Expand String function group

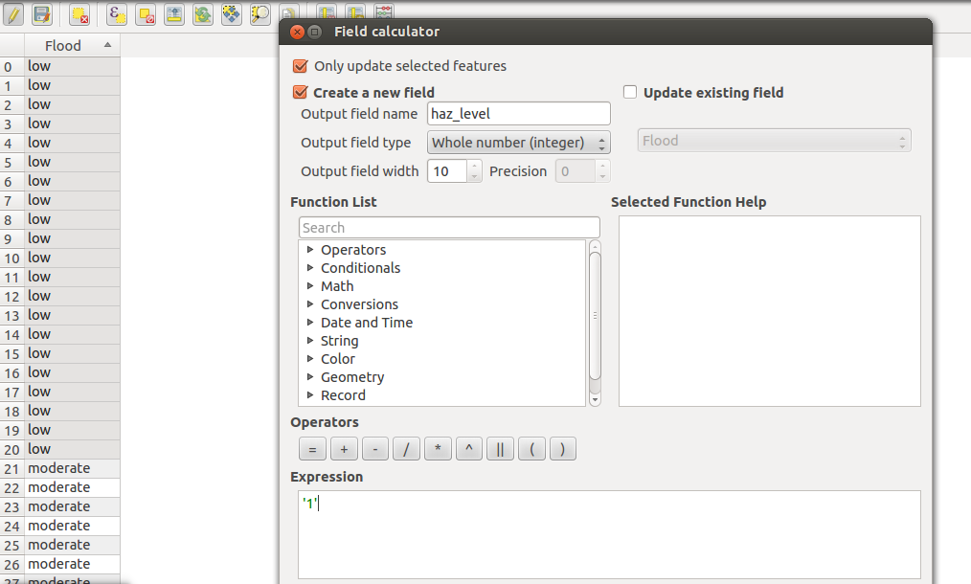pyautogui.click(x=310, y=340)
